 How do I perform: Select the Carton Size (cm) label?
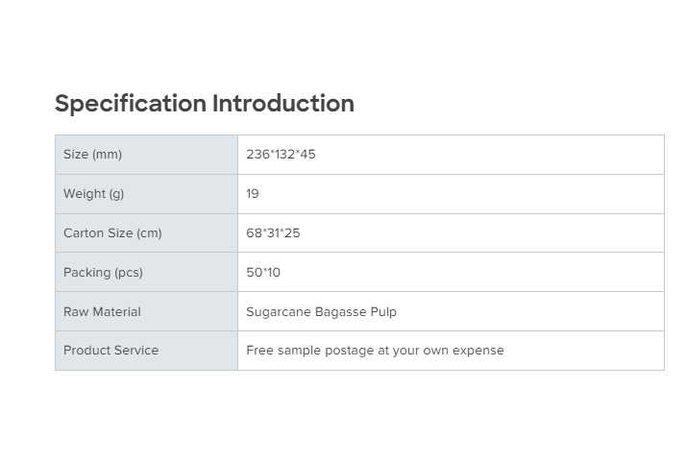112,233
